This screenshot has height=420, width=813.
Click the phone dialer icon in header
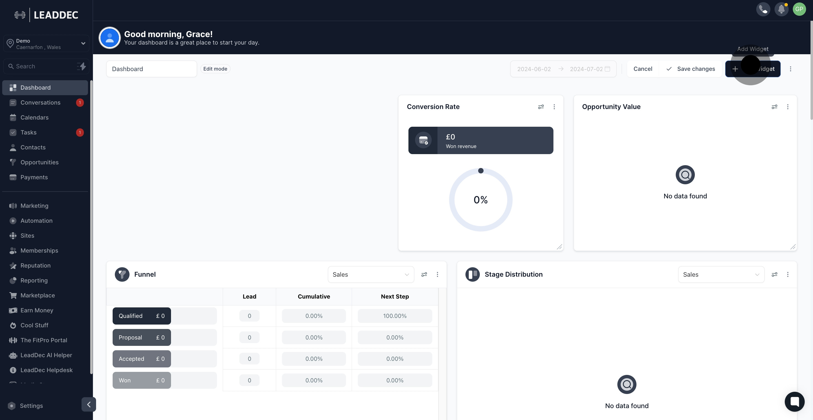(763, 9)
